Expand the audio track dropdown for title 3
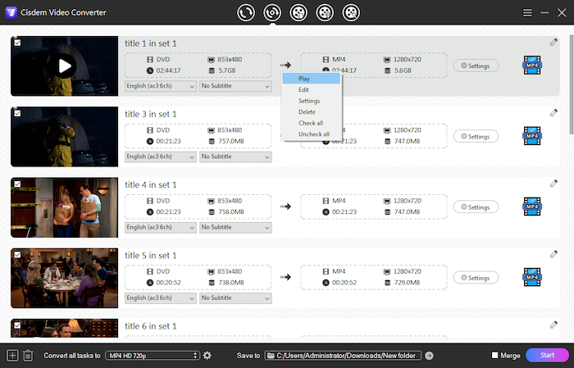The height and width of the screenshot is (368, 574). [160, 157]
